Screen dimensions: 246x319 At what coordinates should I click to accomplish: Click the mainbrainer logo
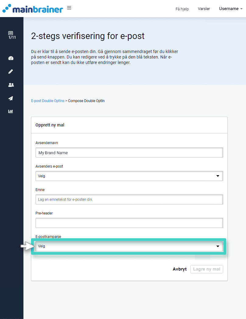(33, 9)
